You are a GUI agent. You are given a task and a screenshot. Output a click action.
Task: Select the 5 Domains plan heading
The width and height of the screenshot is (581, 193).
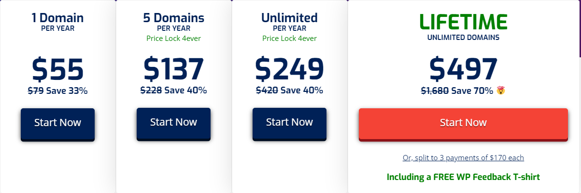click(173, 18)
